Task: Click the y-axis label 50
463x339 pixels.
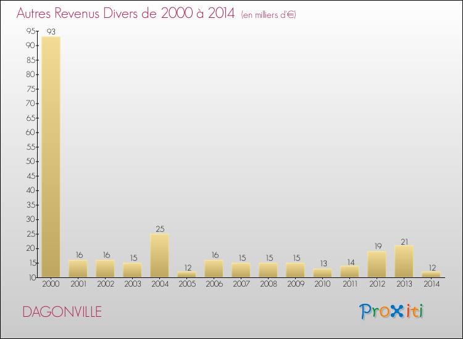Action: 31,161
